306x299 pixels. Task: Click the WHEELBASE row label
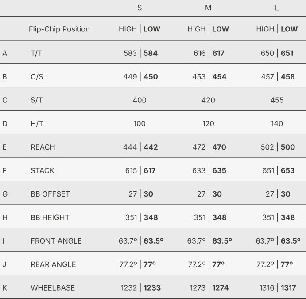tap(53, 288)
